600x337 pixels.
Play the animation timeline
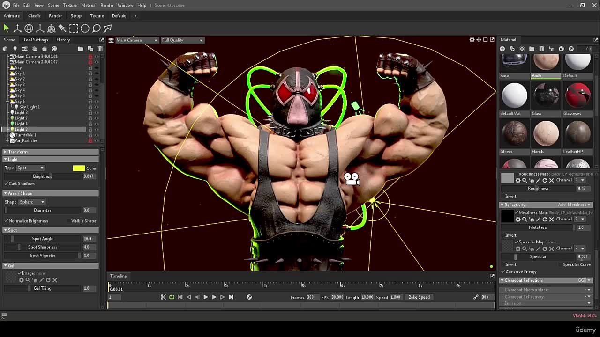pos(205,297)
